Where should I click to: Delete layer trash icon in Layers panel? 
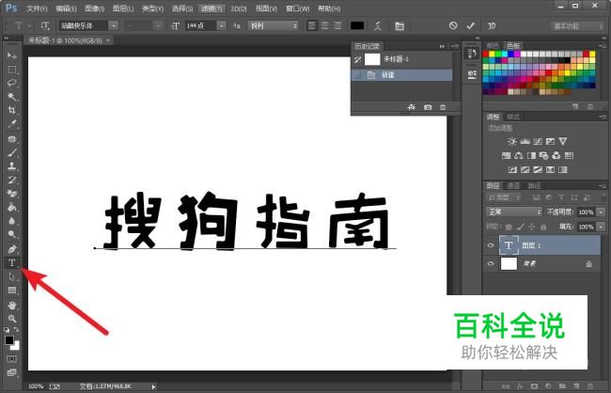point(590,386)
